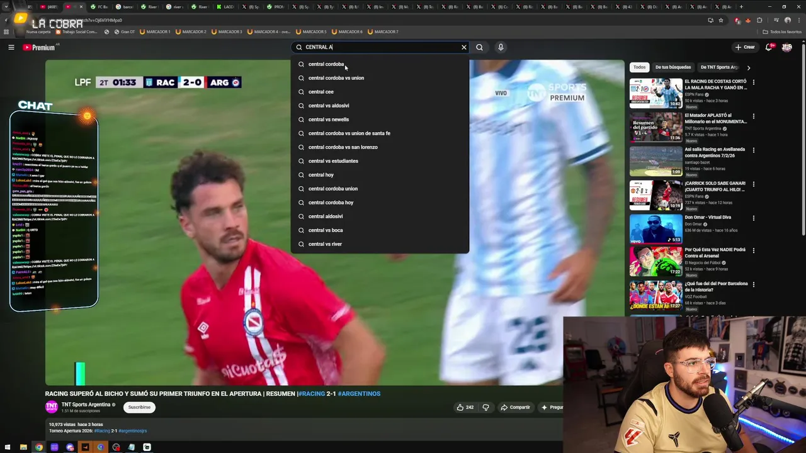Open options menu for 'El Matador aplastó' video
This screenshot has height=453, width=806.
753,116
